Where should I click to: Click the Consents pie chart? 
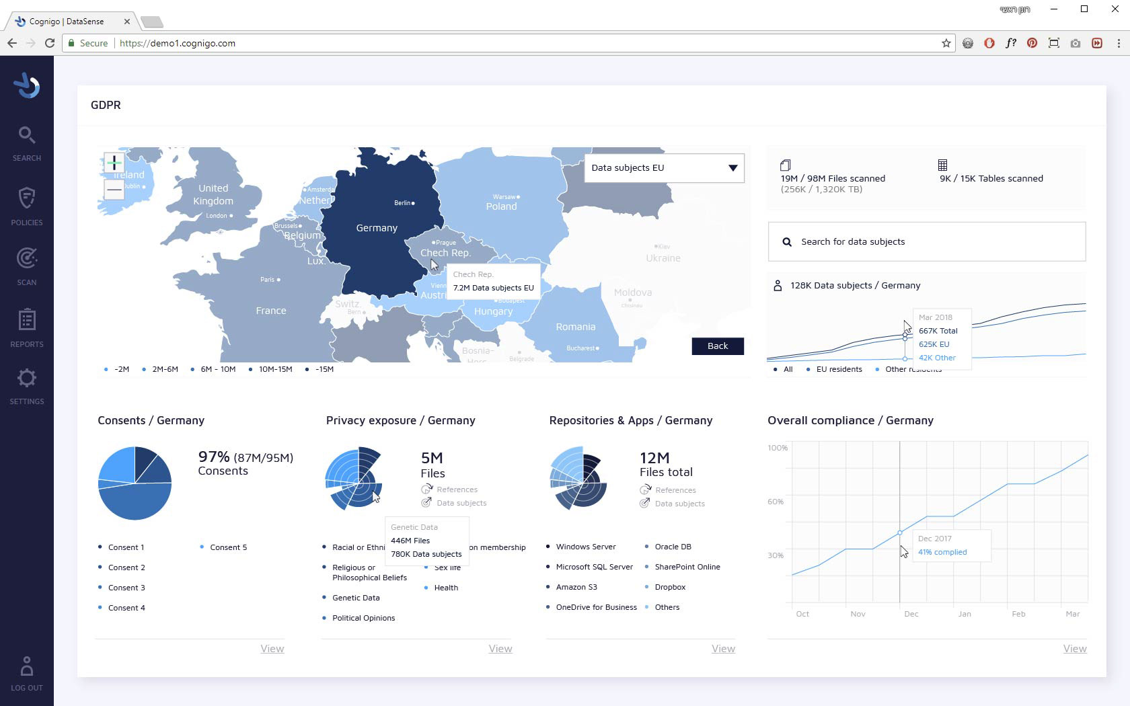point(135,483)
